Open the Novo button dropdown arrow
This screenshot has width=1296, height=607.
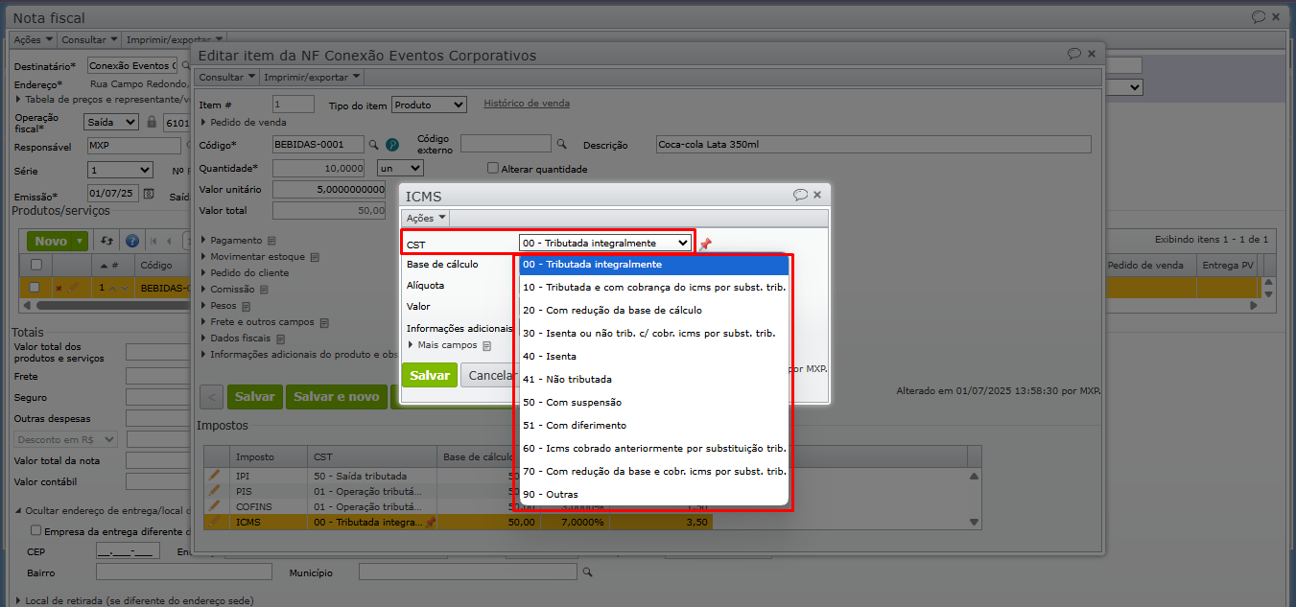click(x=81, y=242)
